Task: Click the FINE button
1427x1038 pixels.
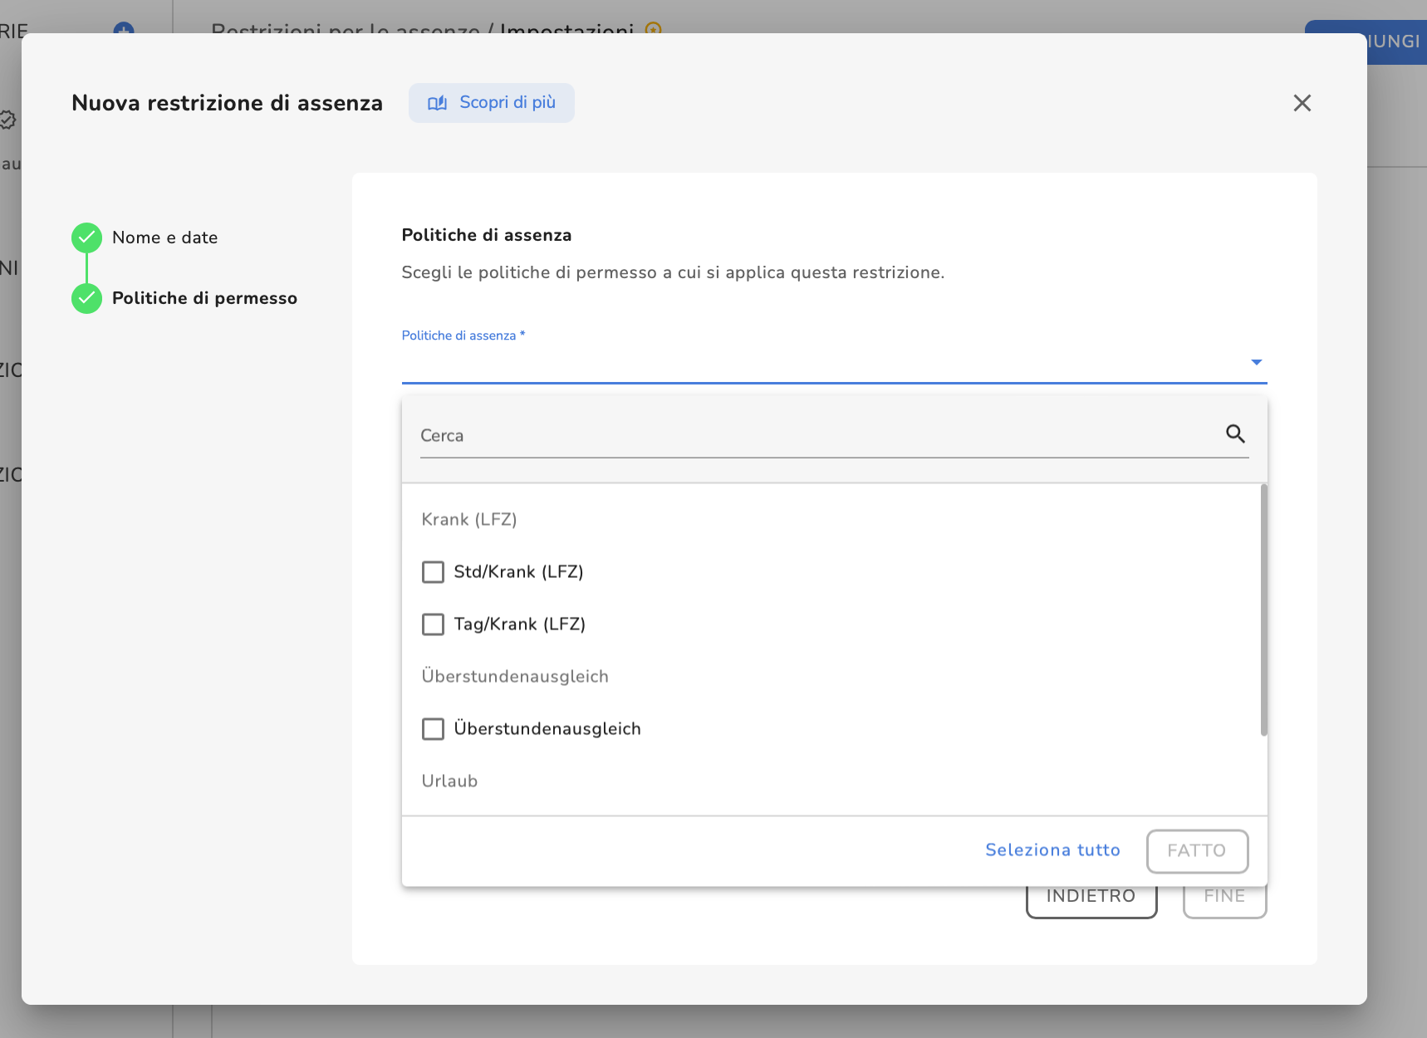Action: [1224, 902]
